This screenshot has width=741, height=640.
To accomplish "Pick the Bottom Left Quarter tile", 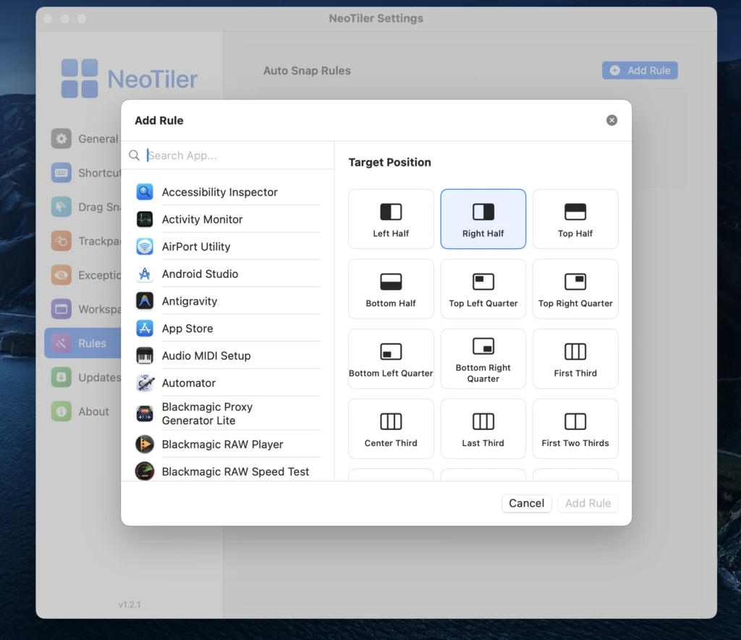I will [391, 359].
